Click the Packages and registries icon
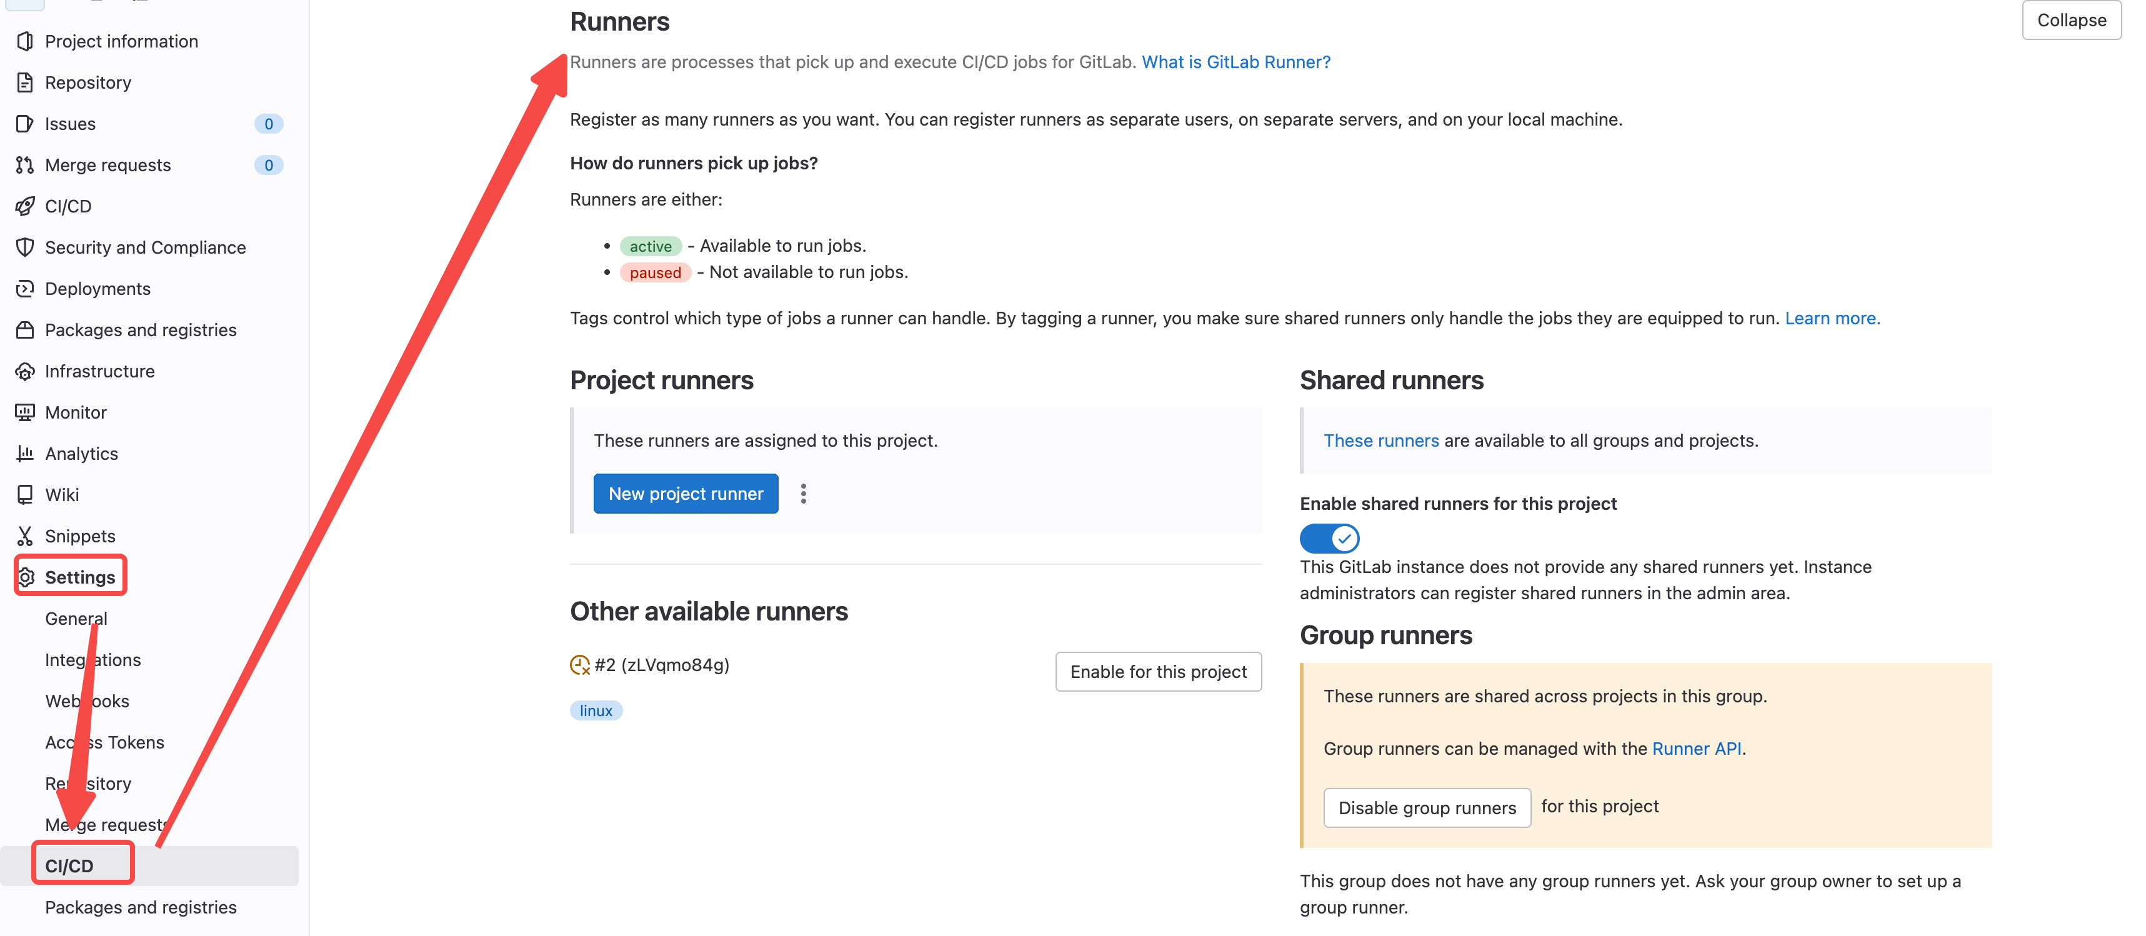2146x936 pixels. click(x=25, y=330)
